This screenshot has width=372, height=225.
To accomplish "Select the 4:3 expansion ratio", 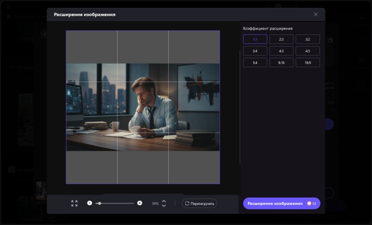I will pos(281,51).
